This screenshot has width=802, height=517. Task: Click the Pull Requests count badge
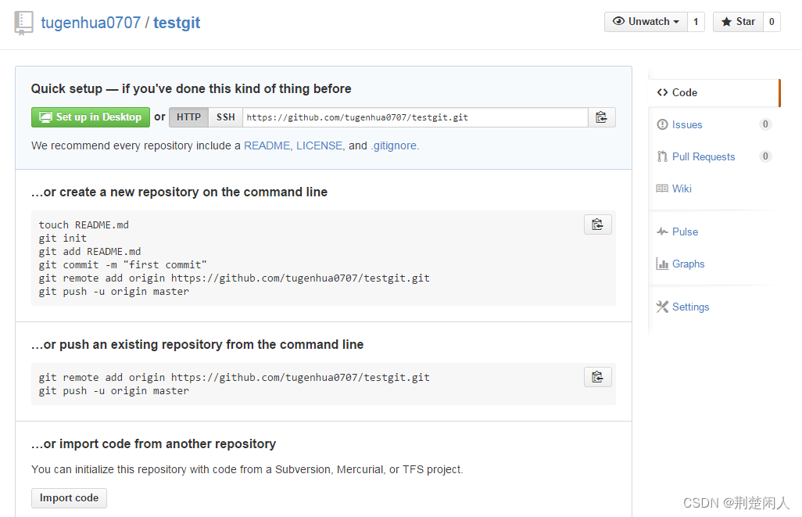[x=765, y=156]
